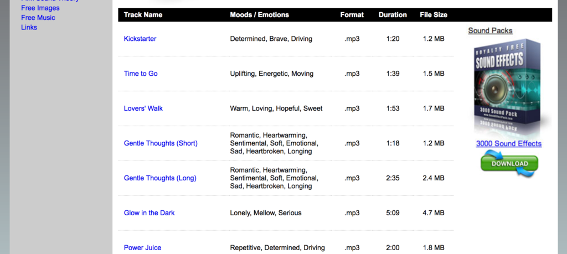Open the Time to Go track
Screen dimensions: 567x254
[141, 74]
